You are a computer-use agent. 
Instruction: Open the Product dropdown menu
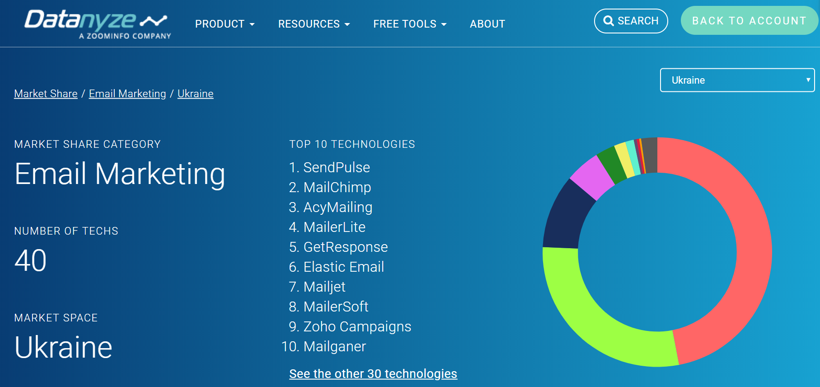pyautogui.click(x=225, y=24)
